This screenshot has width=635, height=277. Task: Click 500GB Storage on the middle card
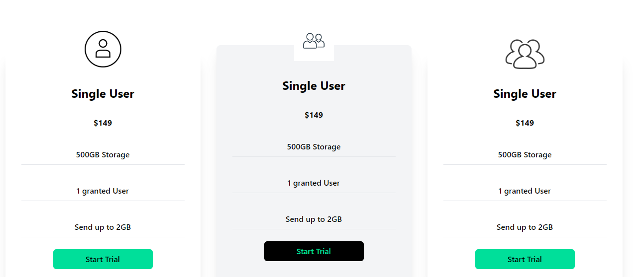(314, 147)
